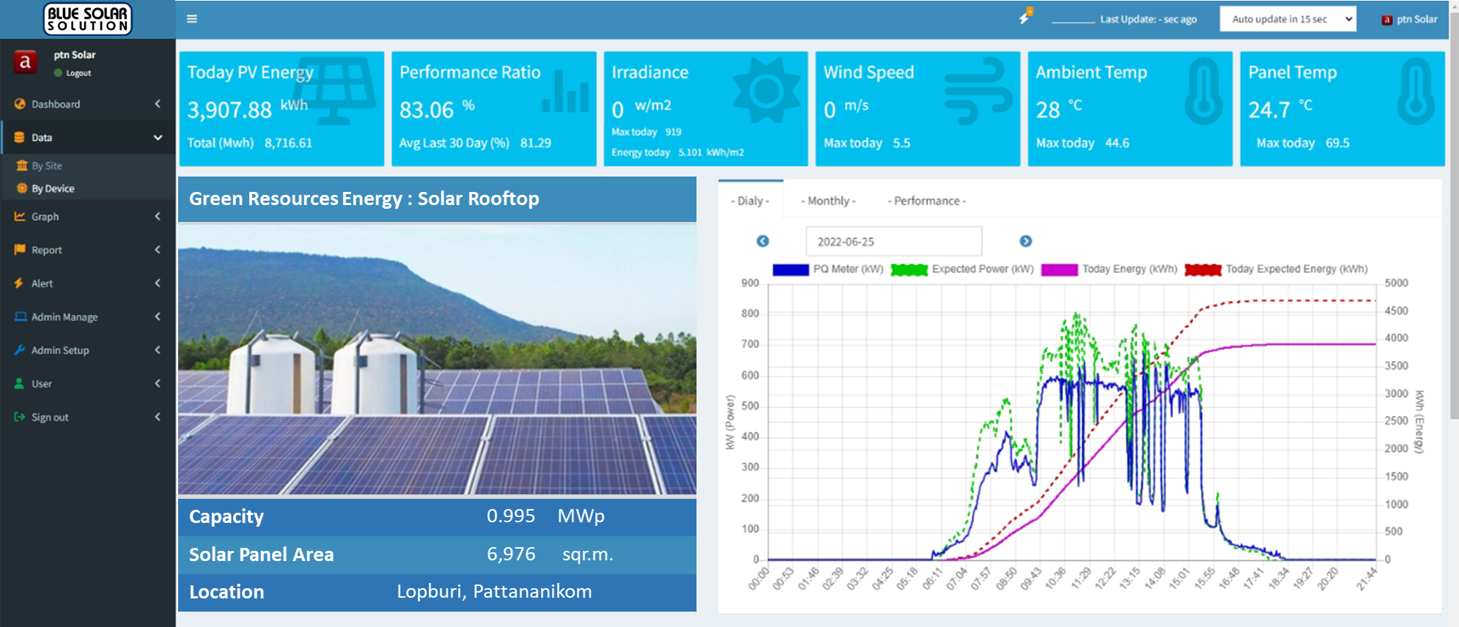Image resolution: width=1459 pixels, height=627 pixels.
Task: Click the Logout link under ptn Solar
Action: point(78,73)
